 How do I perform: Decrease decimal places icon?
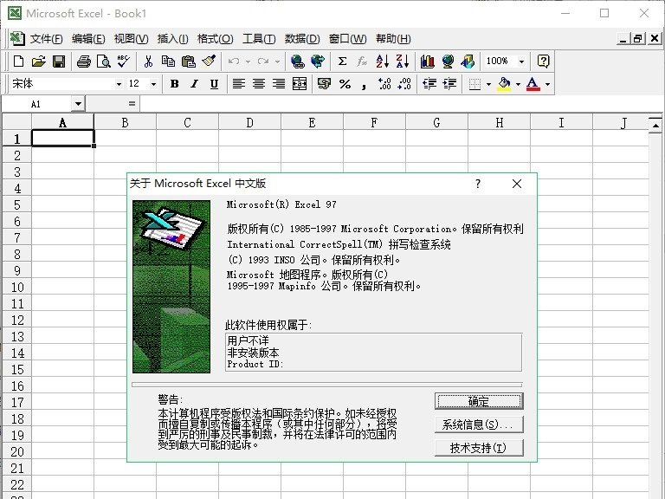[x=404, y=84]
